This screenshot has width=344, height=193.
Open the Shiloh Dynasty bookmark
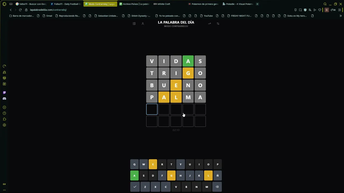(139, 16)
